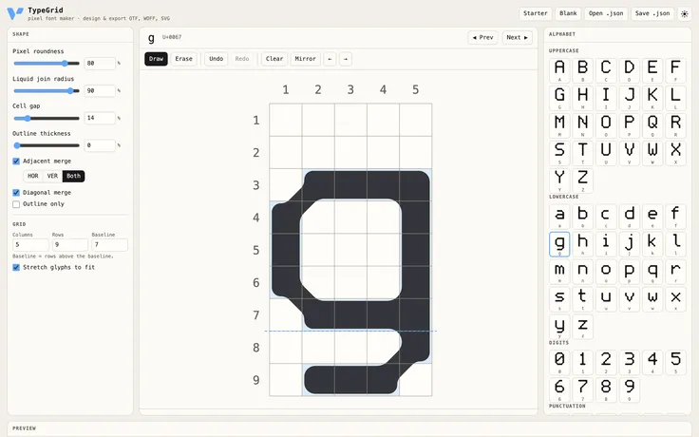Select lowercase glyph m tile
Screen dimensions: 699x437
559,272
